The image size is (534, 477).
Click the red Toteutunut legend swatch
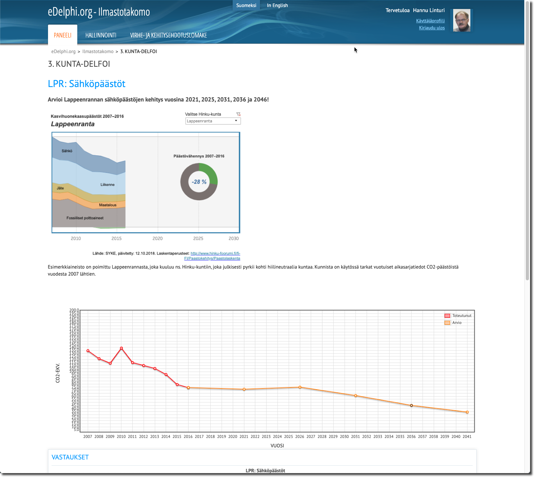click(447, 316)
